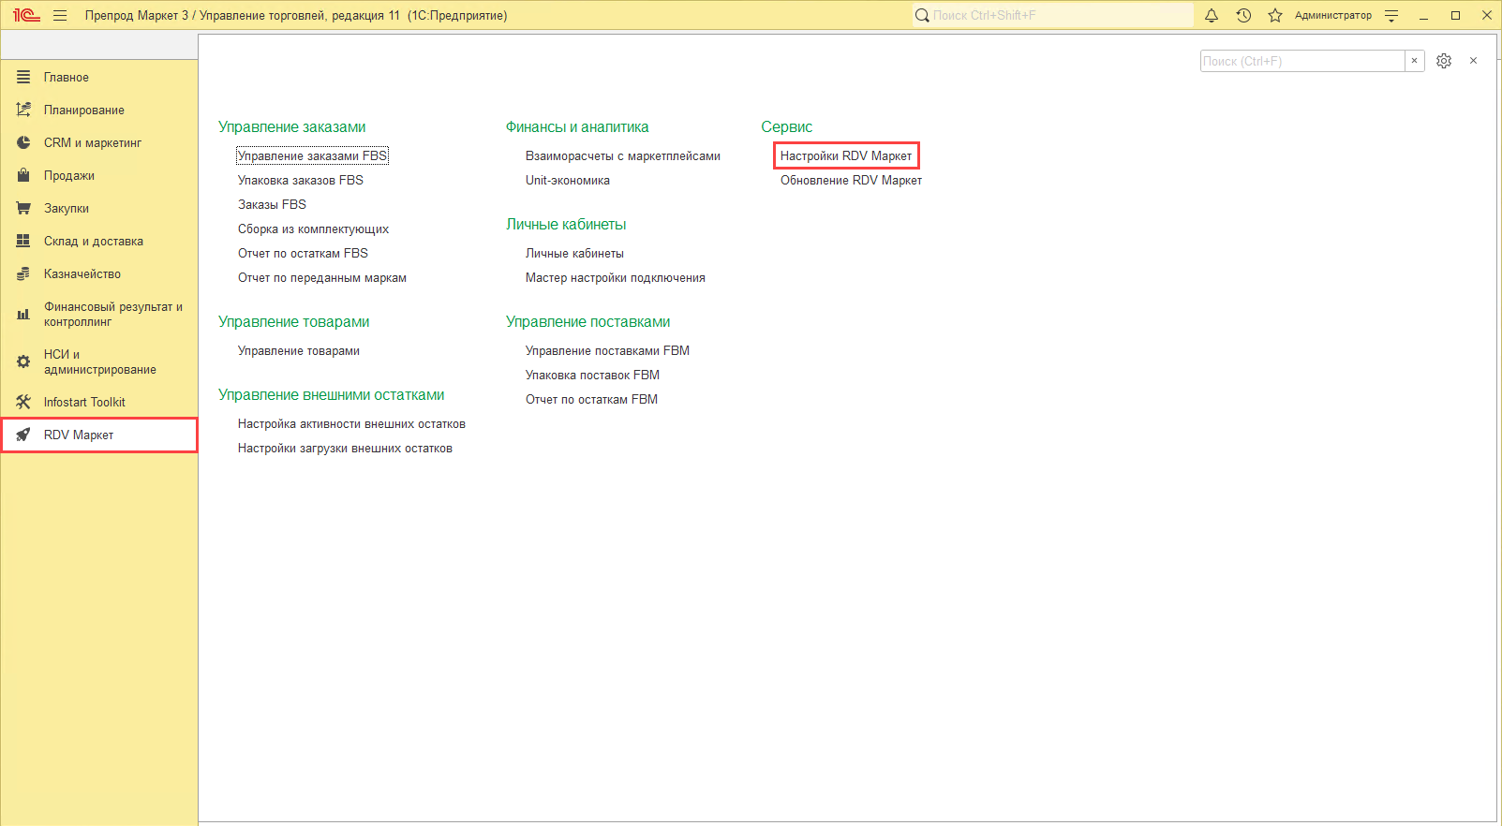Open Управление заказами FBS link
This screenshot has height=826, width=1502.
pos(312,155)
